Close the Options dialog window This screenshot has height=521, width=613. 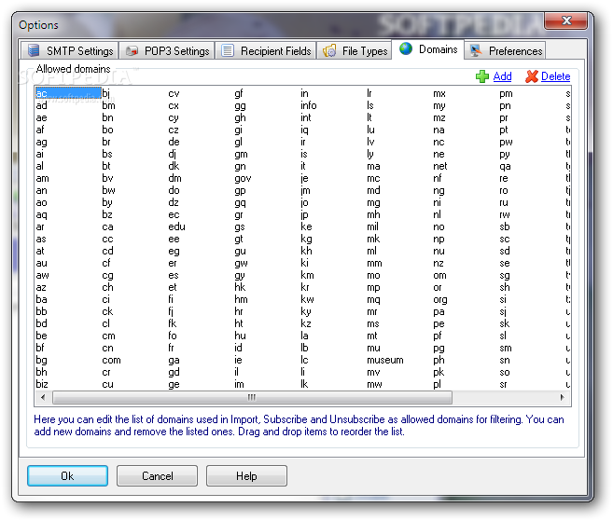[x=566, y=21]
